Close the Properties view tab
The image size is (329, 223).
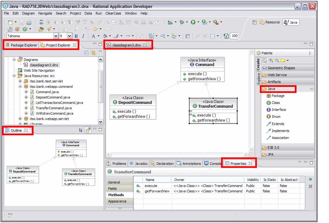point(251,164)
